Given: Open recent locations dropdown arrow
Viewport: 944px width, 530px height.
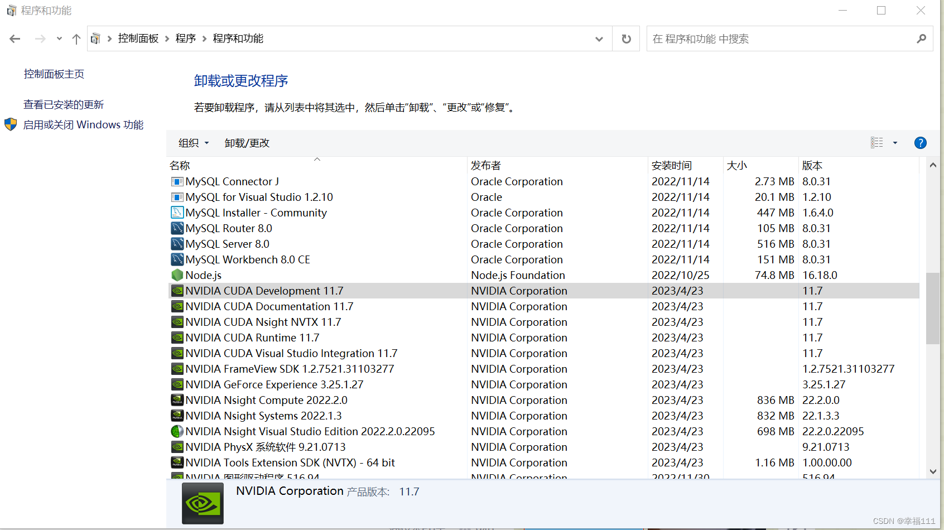Looking at the screenshot, I should pyautogui.click(x=59, y=38).
